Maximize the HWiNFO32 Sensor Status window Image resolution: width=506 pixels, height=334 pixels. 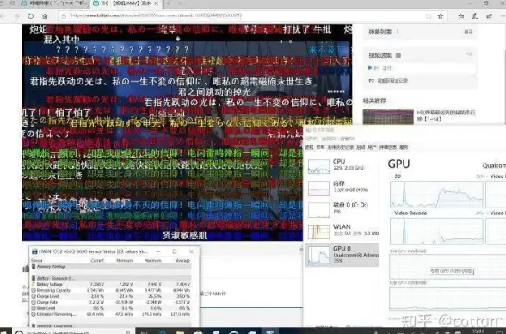[175, 251]
